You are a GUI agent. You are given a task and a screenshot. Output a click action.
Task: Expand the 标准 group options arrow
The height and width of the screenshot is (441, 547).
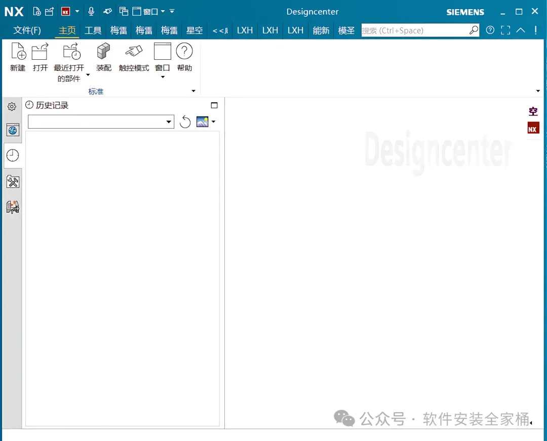[193, 91]
